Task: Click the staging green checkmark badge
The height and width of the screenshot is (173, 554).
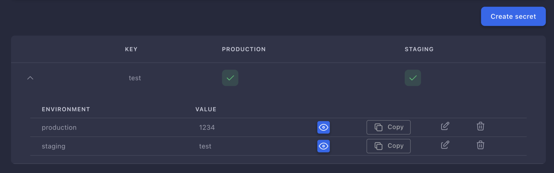Action: click(x=413, y=78)
